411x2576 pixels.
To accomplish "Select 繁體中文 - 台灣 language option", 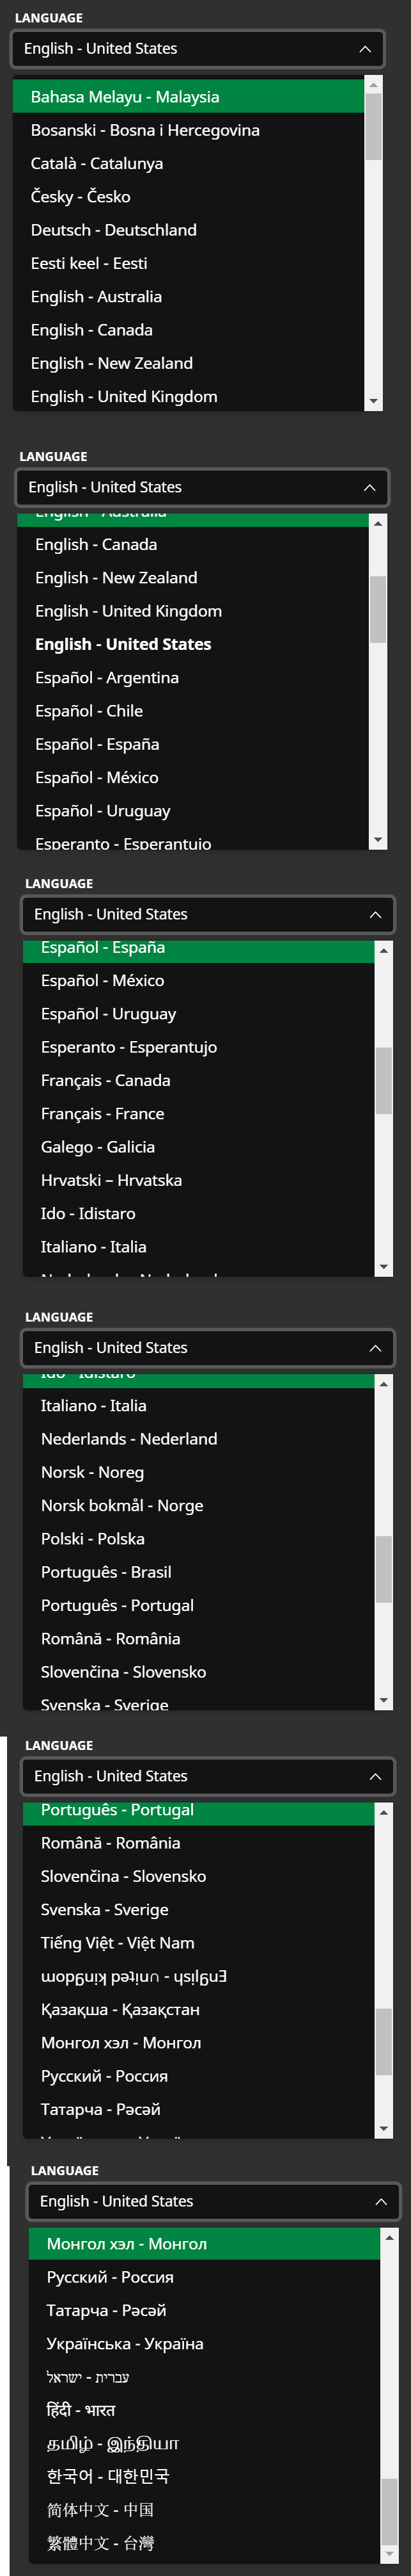I will (x=205, y=2543).
